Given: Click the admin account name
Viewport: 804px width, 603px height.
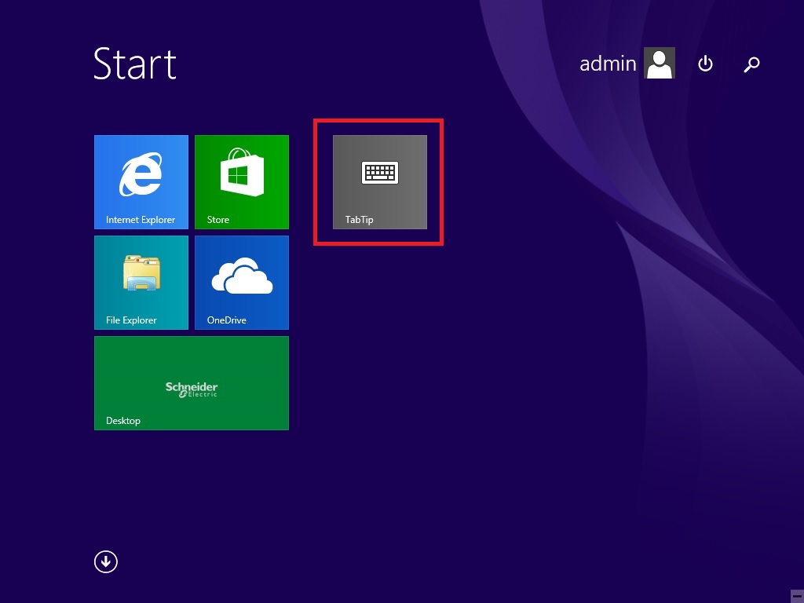Looking at the screenshot, I should 608,64.
